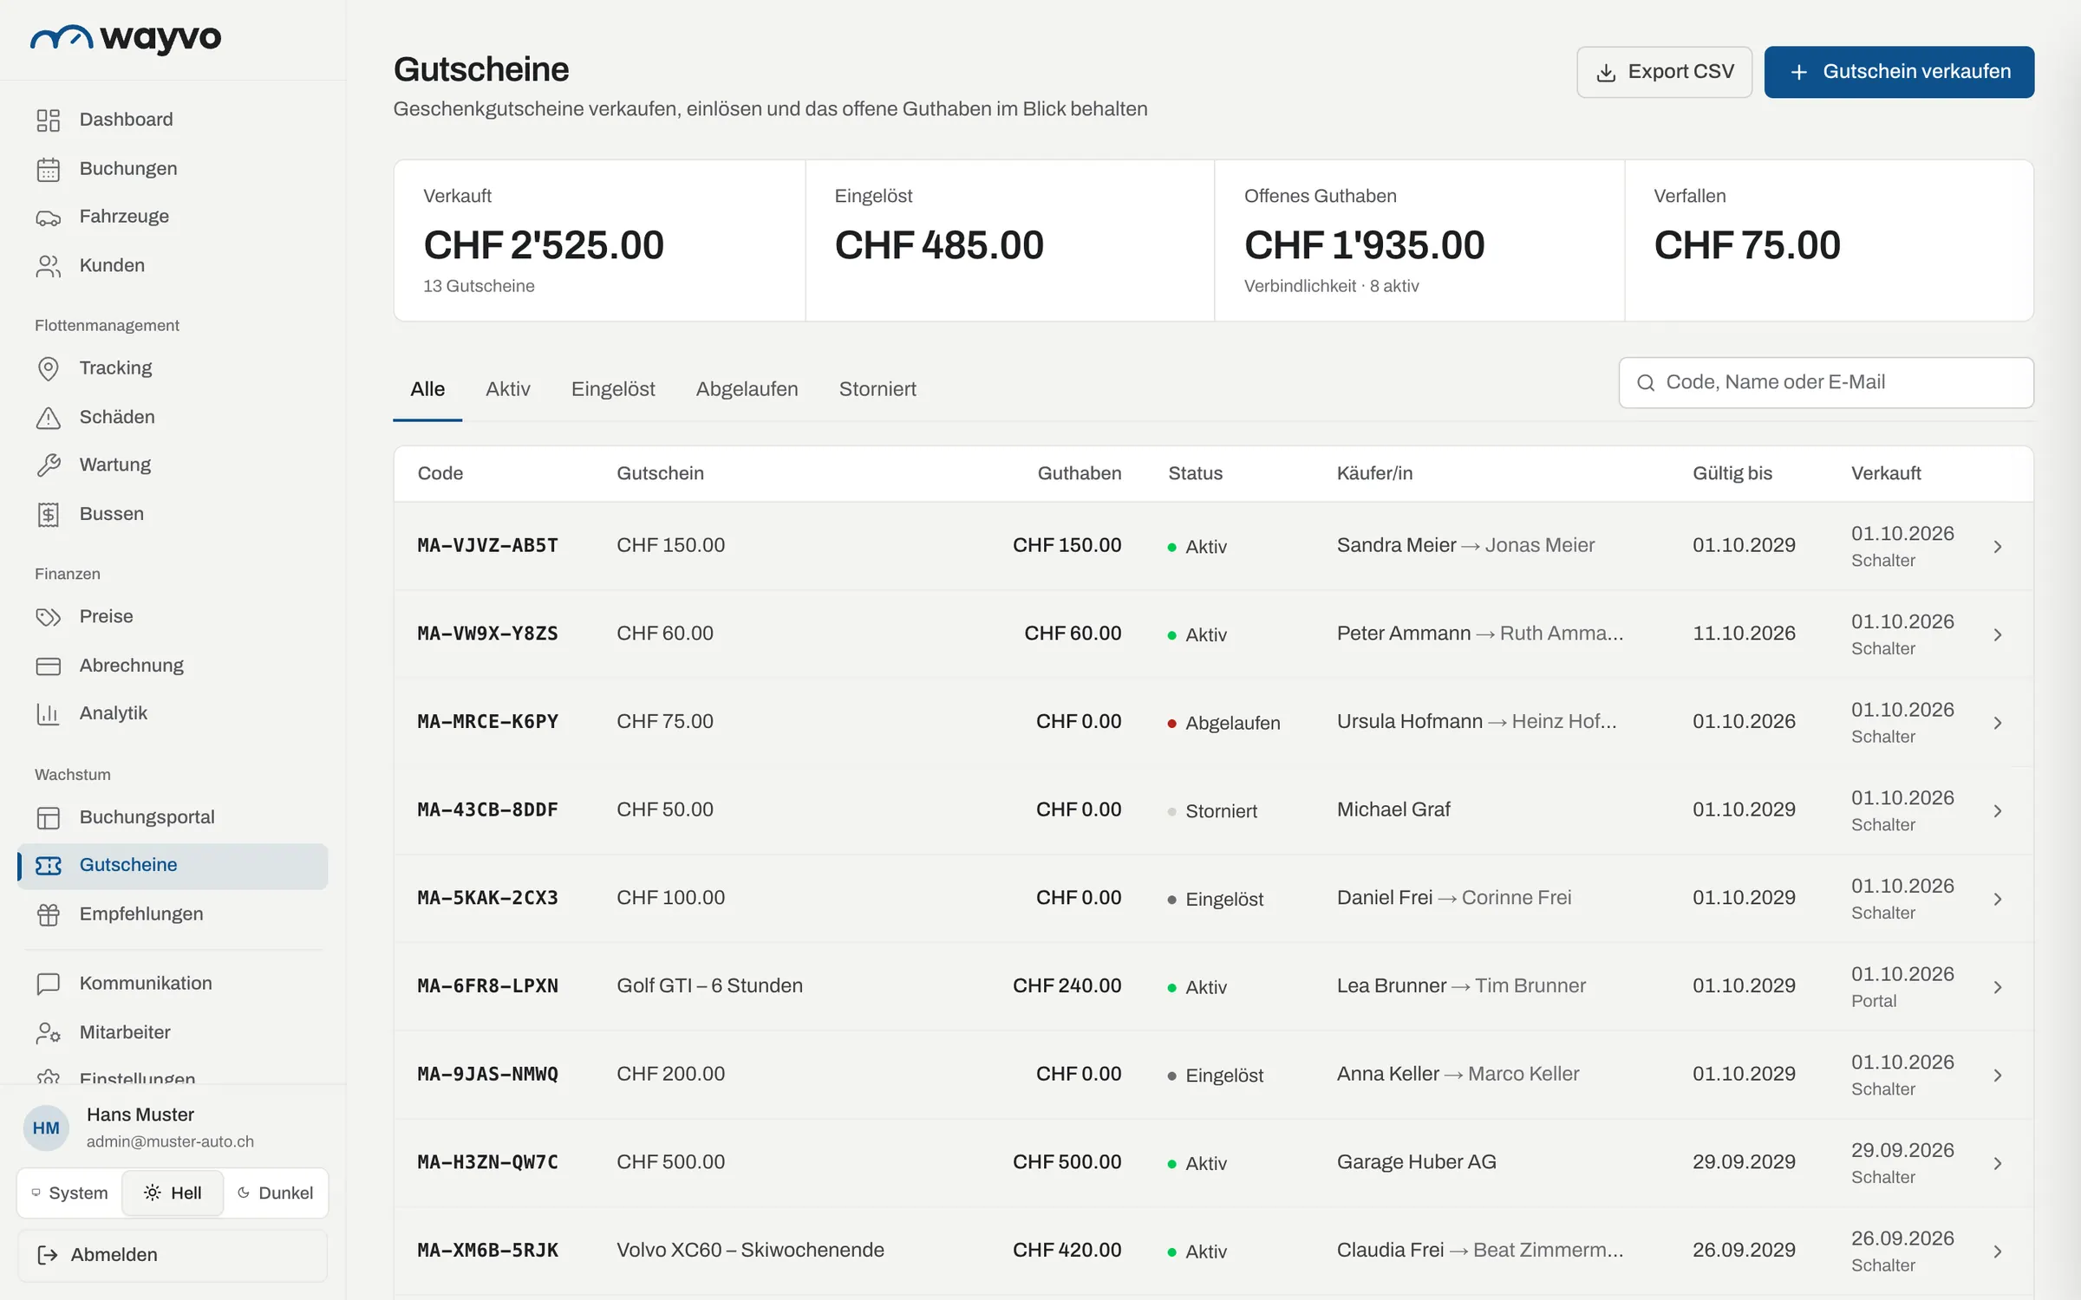Open the Abrechnung card icon

point(49,666)
